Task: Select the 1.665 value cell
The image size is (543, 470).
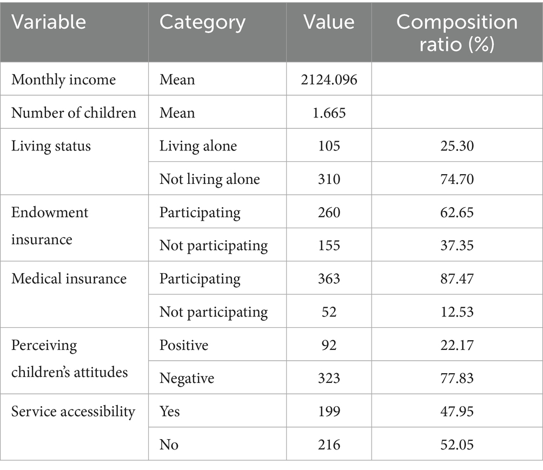Action: 329,113
